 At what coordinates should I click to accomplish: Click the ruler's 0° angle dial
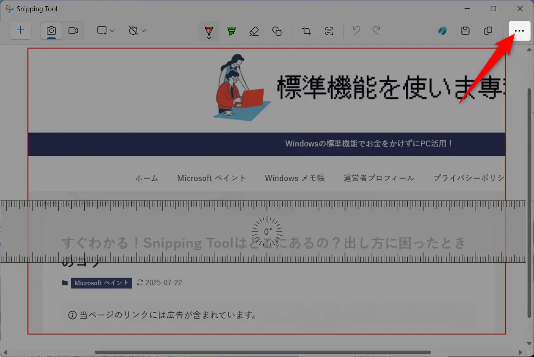(267, 232)
